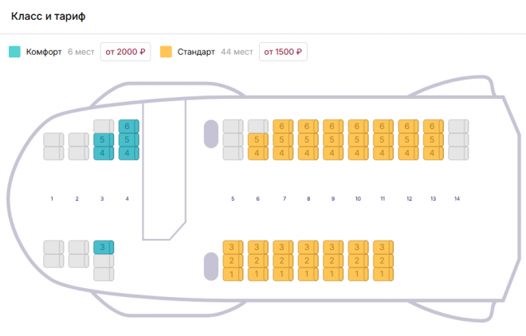The image size is (526, 336).
Task: Choose Comfort seat 4 in row 4
Action: coord(128,153)
